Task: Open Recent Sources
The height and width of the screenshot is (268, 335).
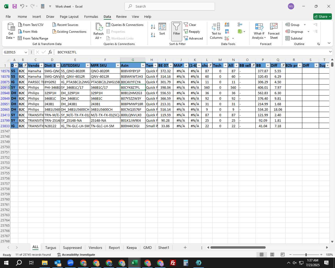Action: tap(65, 25)
